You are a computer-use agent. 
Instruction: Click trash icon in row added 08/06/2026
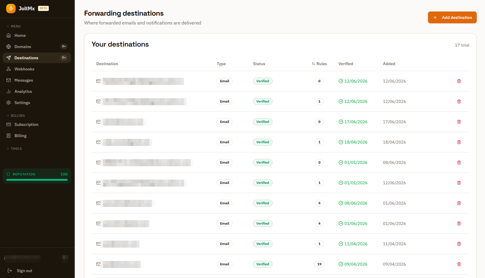click(459, 162)
